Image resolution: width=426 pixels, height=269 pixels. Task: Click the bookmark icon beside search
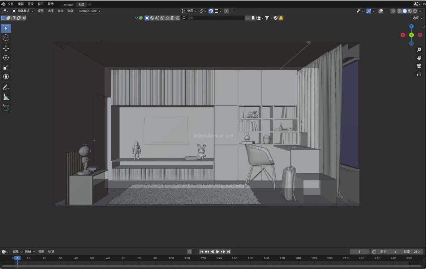pos(253,18)
